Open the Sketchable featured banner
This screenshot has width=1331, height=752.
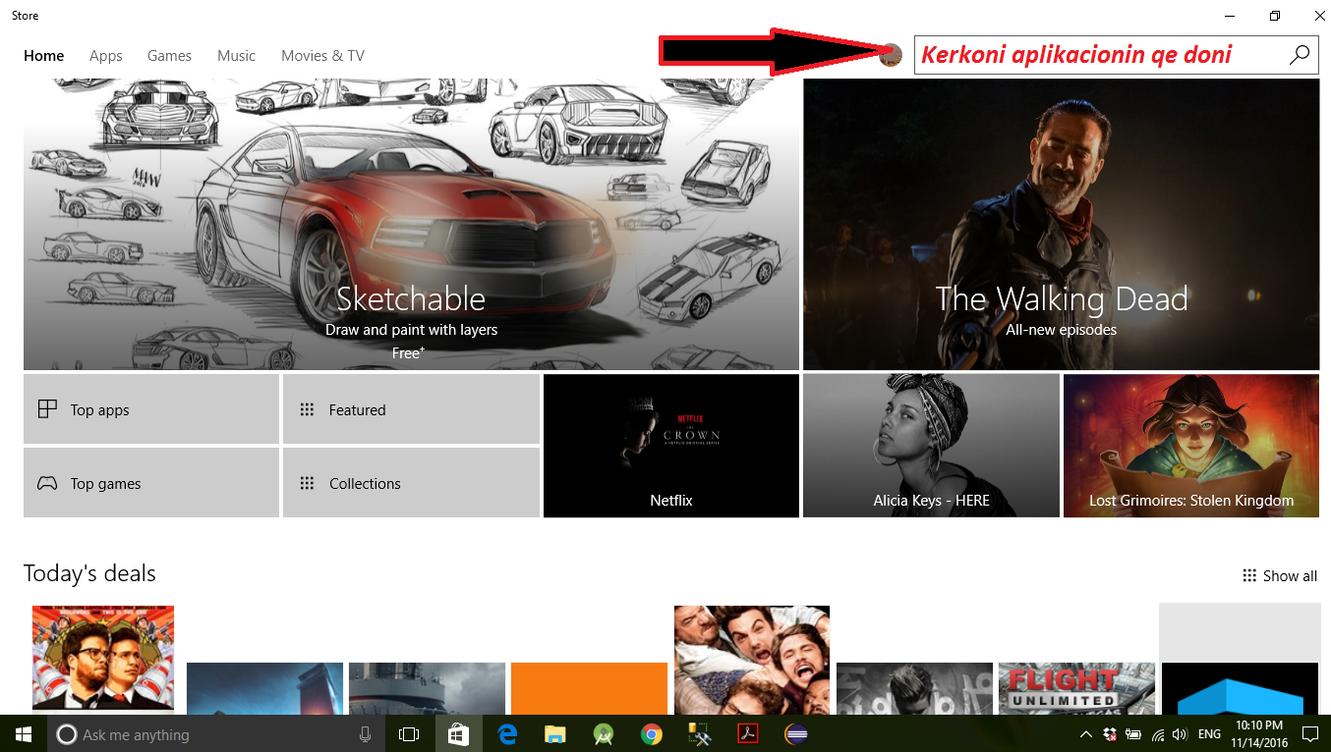point(411,224)
